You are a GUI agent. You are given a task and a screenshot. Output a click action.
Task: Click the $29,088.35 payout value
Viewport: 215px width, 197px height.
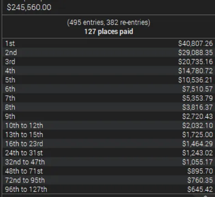click(x=195, y=52)
